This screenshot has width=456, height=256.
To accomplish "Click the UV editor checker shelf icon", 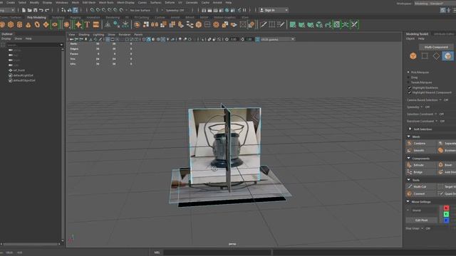I will (x=336, y=25).
